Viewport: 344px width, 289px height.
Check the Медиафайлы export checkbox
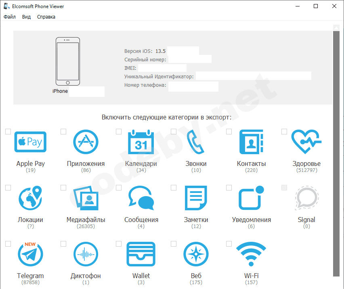pos(63,188)
